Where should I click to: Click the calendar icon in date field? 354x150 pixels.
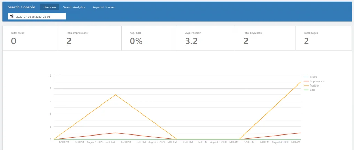(12, 17)
